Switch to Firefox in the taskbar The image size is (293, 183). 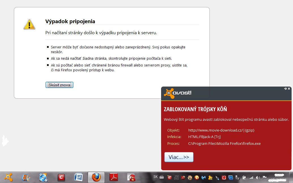[x=96, y=177]
